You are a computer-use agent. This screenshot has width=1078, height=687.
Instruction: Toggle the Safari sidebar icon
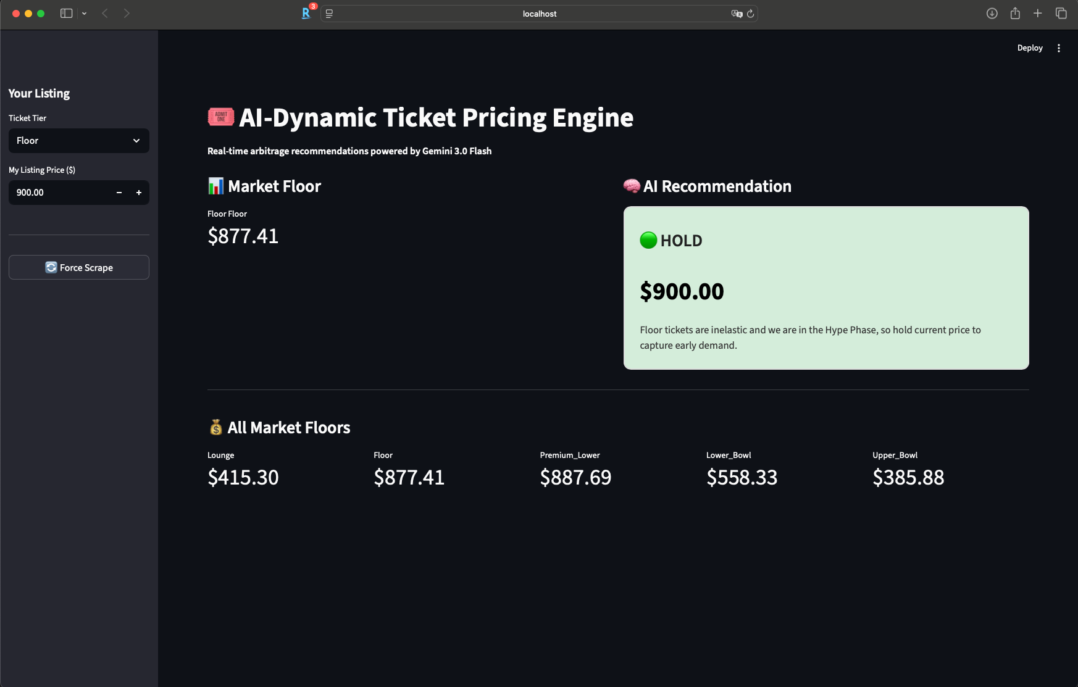[66, 14]
